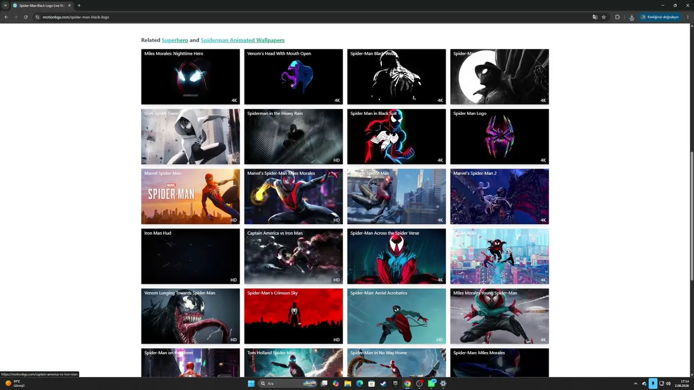Image resolution: width=694 pixels, height=390 pixels.
Task: Click the microphone tray icon
Action: pos(653,383)
